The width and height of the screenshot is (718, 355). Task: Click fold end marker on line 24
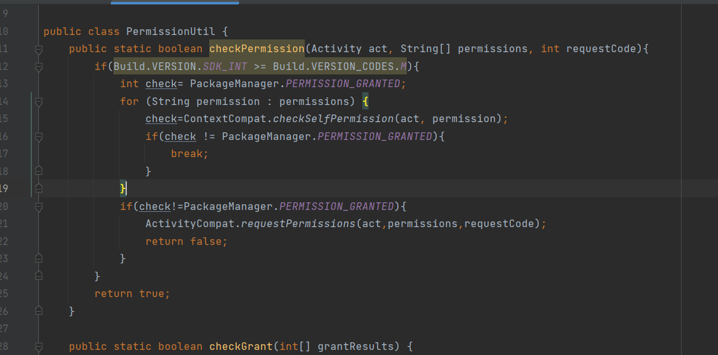coord(39,276)
